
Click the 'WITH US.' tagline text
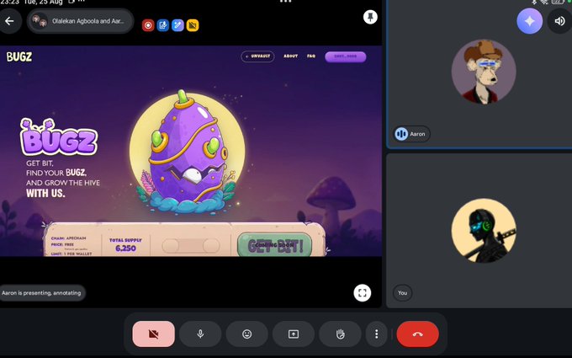[x=45, y=193]
